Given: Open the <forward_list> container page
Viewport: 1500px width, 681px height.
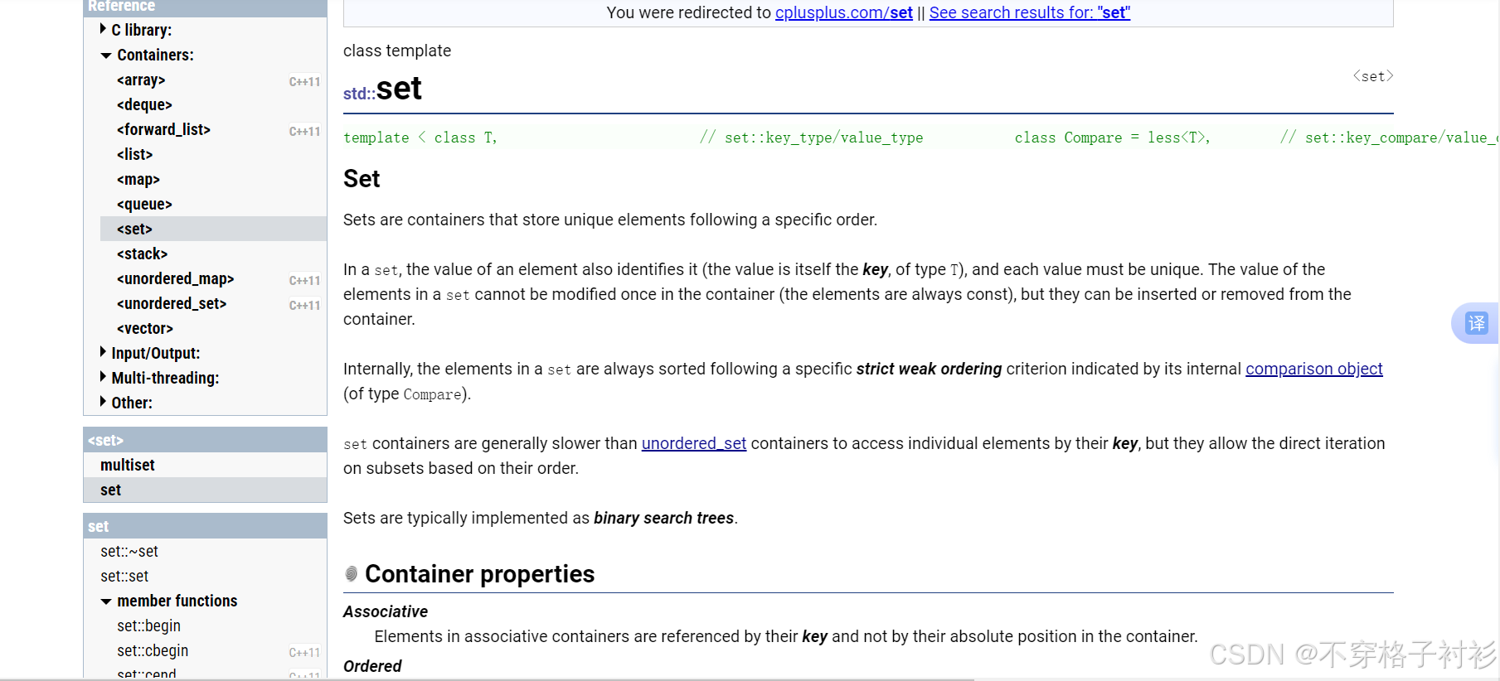Looking at the screenshot, I should (x=163, y=129).
